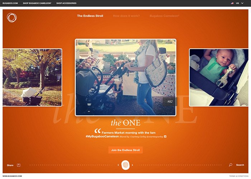Click Join the Endless Stroll button
The width and height of the screenshot is (251, 179).
[126, 150]
